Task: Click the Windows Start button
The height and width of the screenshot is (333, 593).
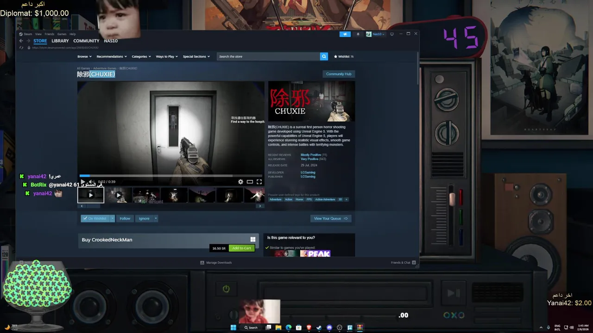Action: pyautogui.click(x=233, y=327)
